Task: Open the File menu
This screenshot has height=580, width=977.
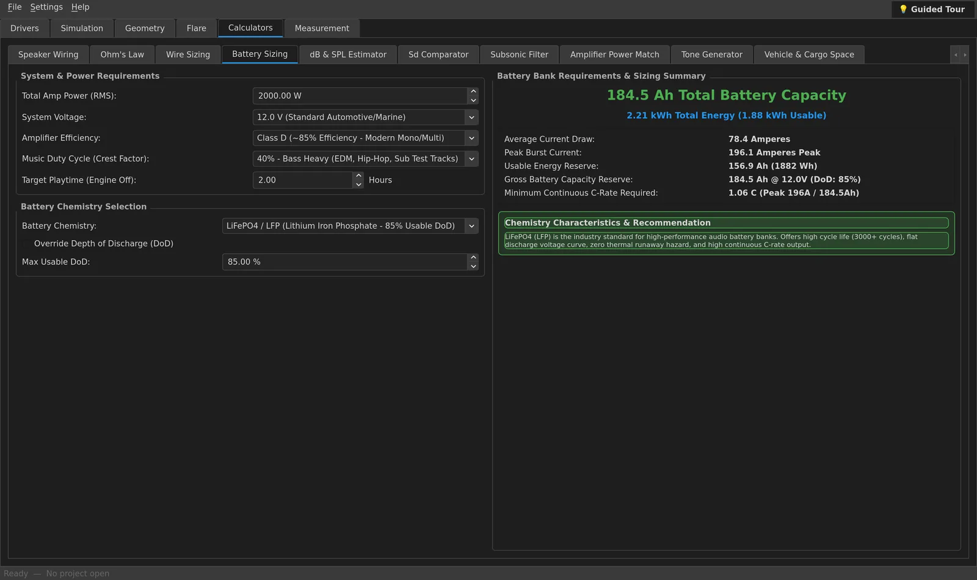Action: pos(15,7)
